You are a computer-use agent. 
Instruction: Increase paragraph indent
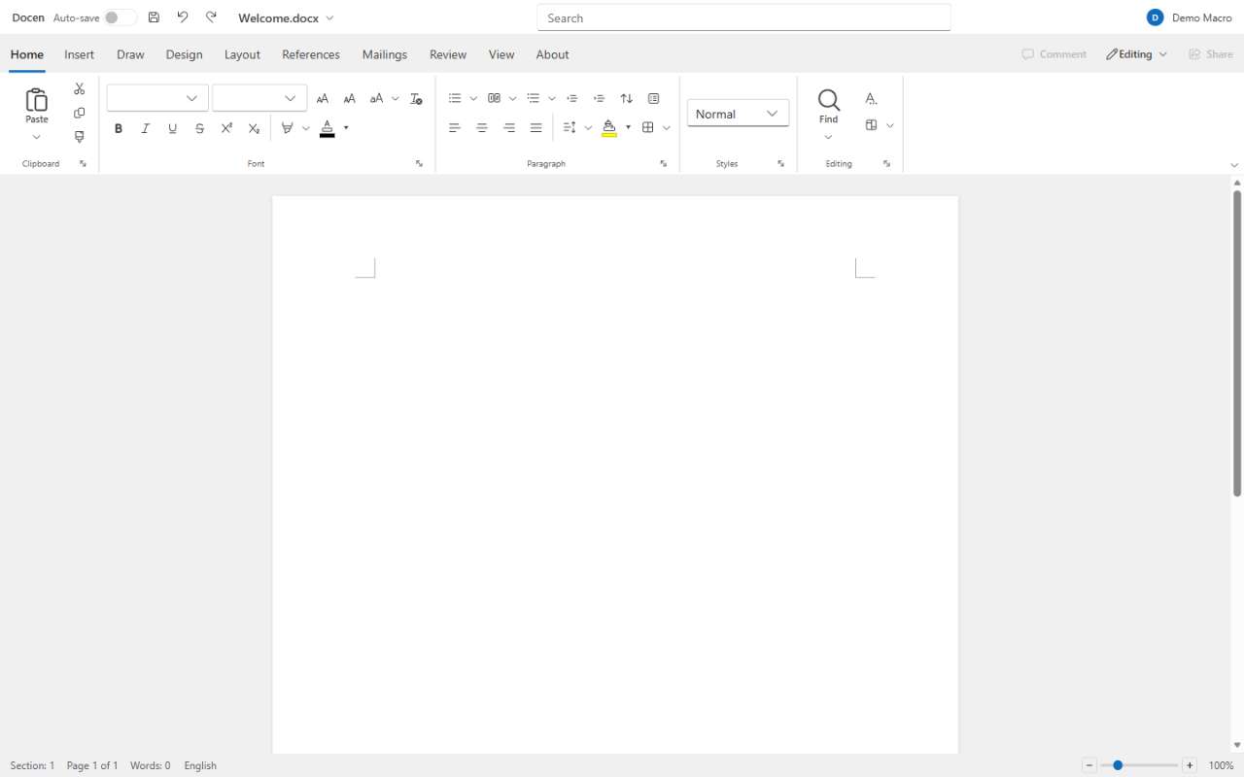coord(600,98)
